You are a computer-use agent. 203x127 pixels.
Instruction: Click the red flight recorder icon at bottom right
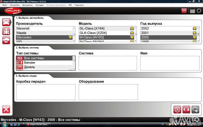click(177, 110)
